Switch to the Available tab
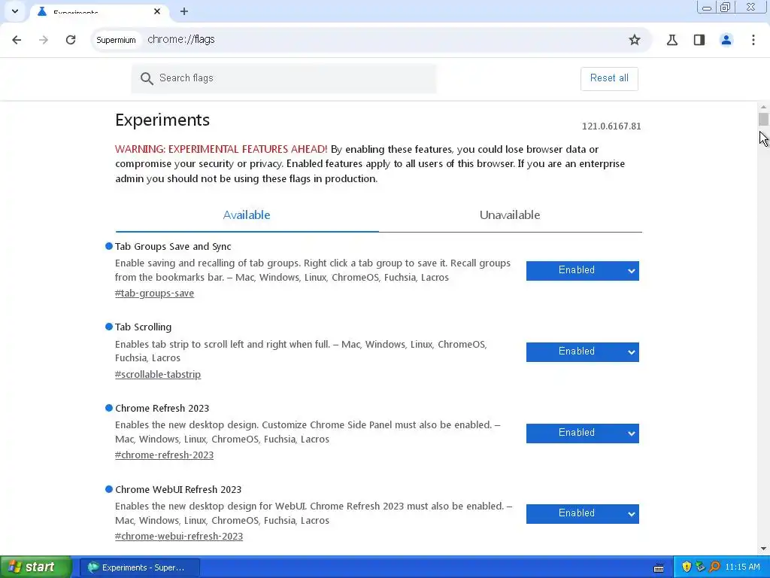 [x=247, y=215]
